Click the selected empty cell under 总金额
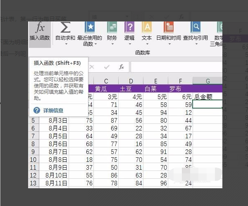248x206 pixels. [207, 105]
